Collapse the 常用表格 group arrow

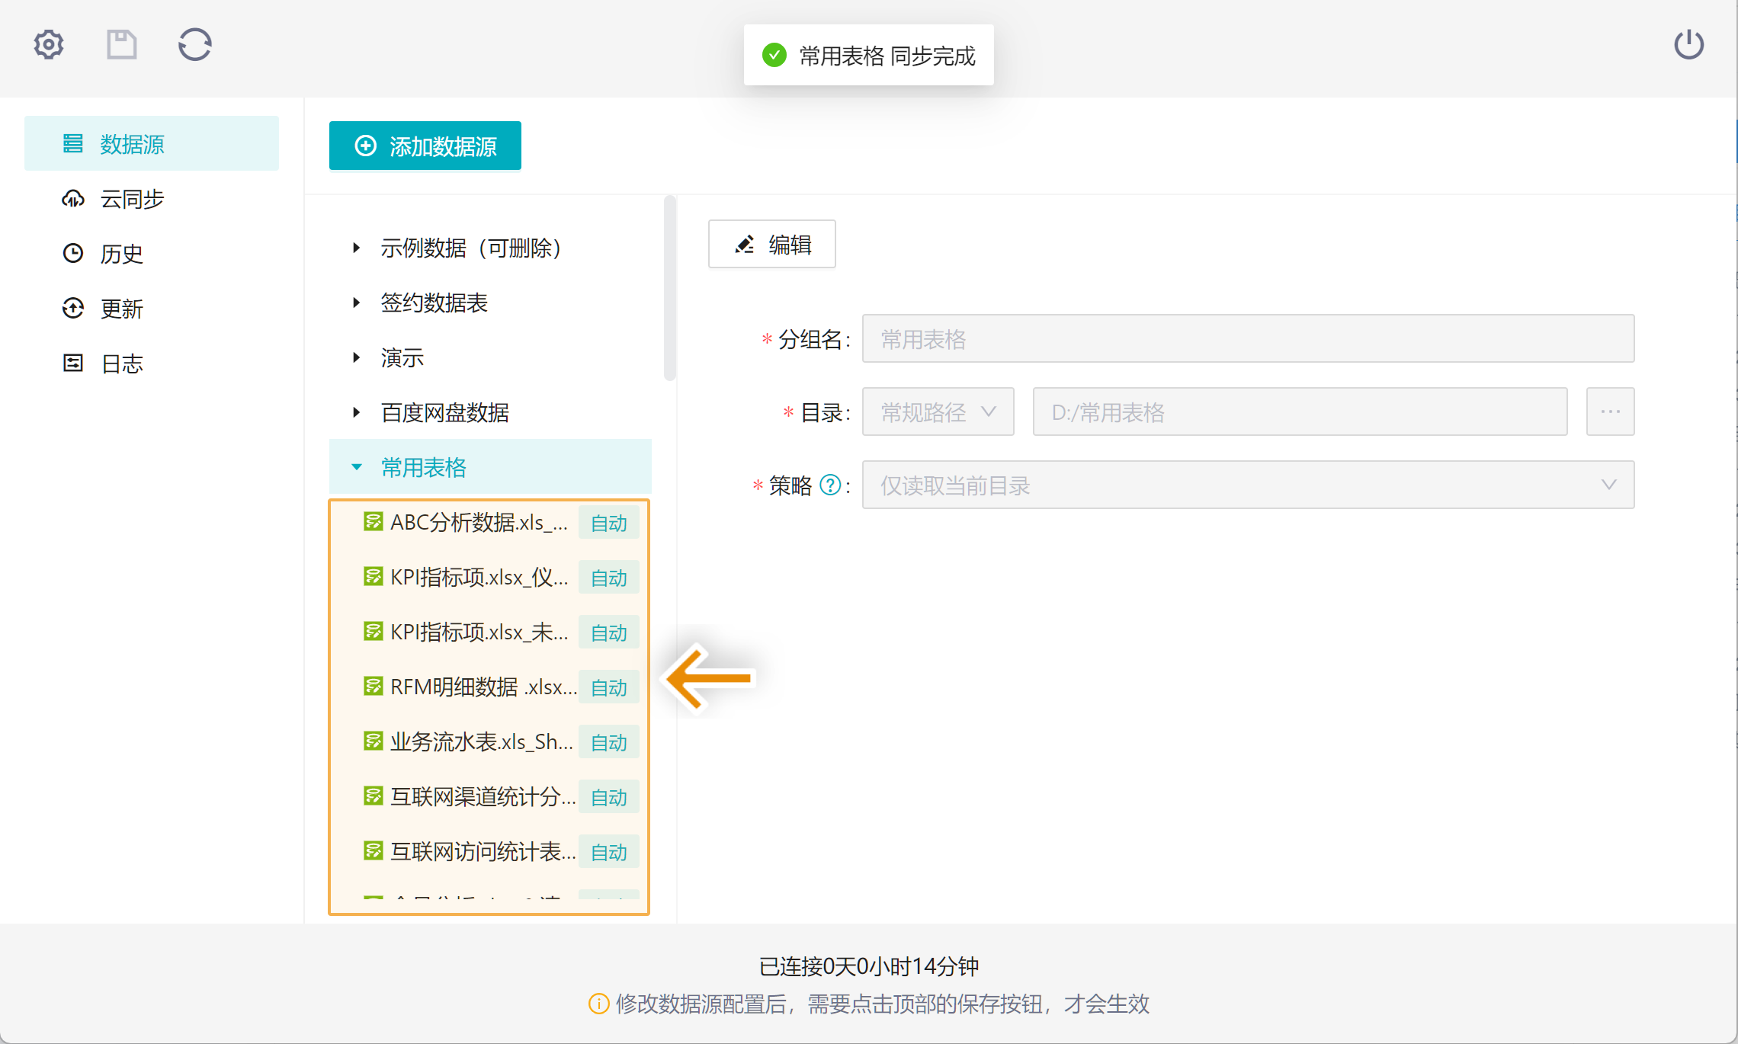tap(356, 467)
